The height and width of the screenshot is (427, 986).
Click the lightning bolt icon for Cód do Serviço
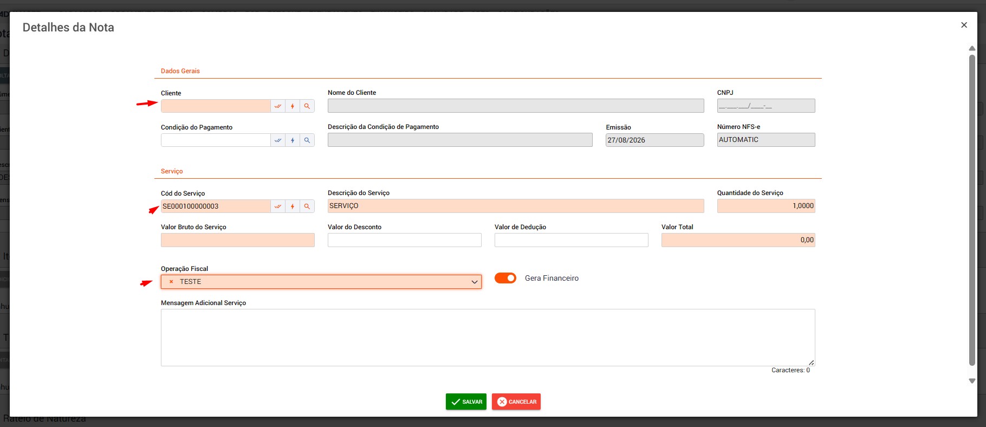point(293,206)
